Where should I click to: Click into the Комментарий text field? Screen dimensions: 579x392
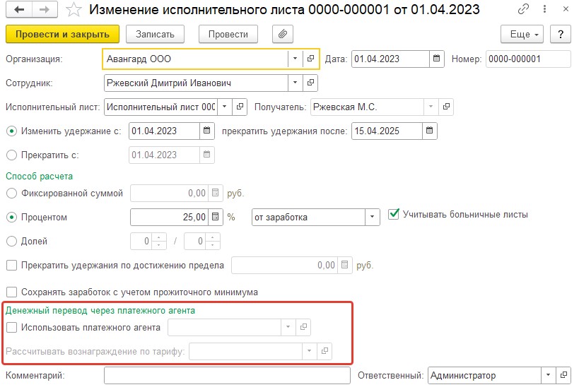[227, 376]
